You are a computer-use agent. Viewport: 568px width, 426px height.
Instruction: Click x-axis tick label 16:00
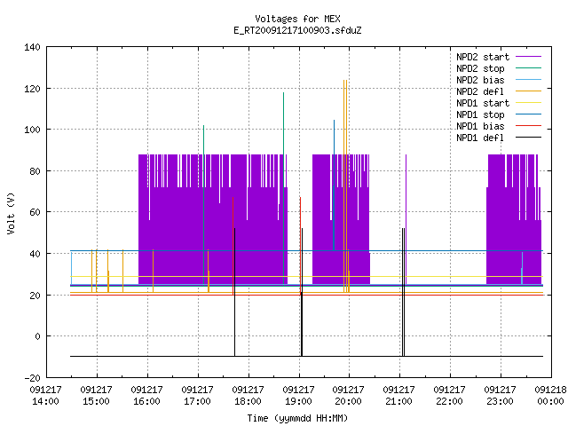(146, 401)
